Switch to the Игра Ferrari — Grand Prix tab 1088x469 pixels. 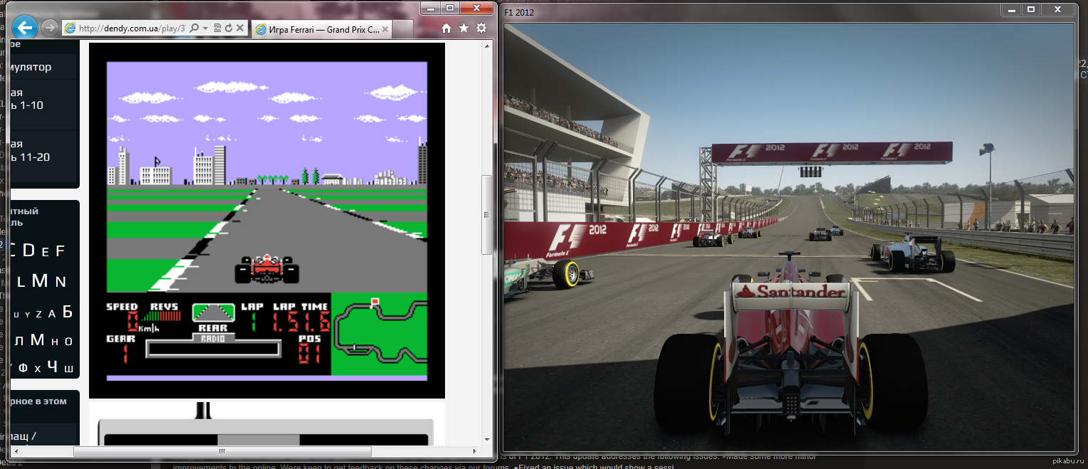point(321,29)
